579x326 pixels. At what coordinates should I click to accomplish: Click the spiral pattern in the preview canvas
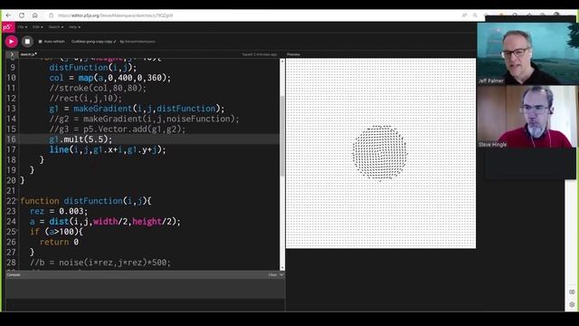pos(380,153)
